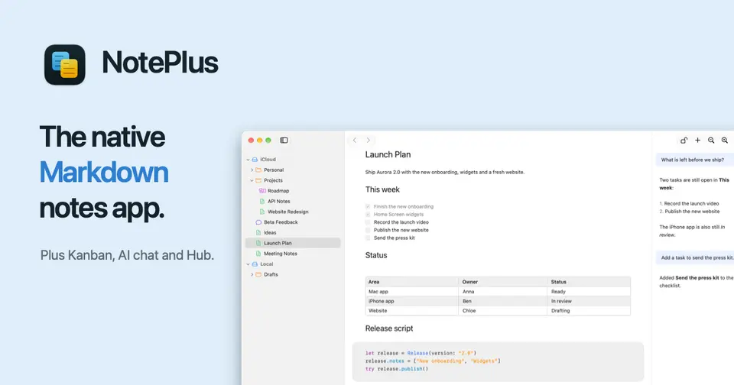This screenshot has height=385, width=734.
Task: Check Send the press kit checkbox
Action: coord(368,238)
